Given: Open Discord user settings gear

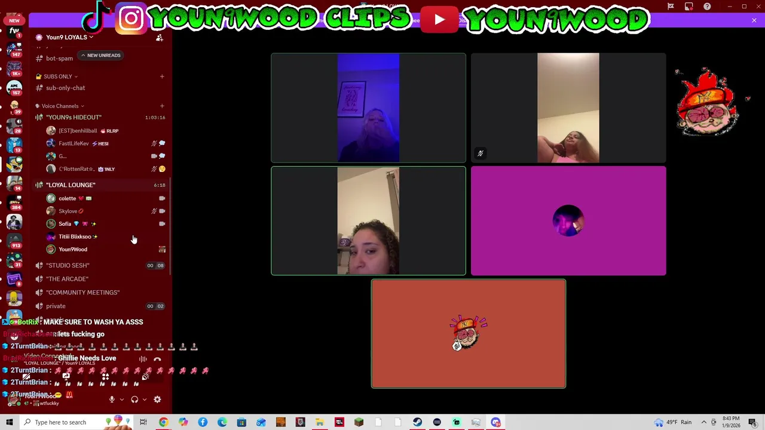Looking at the screenshot, I should coord(157,400).
